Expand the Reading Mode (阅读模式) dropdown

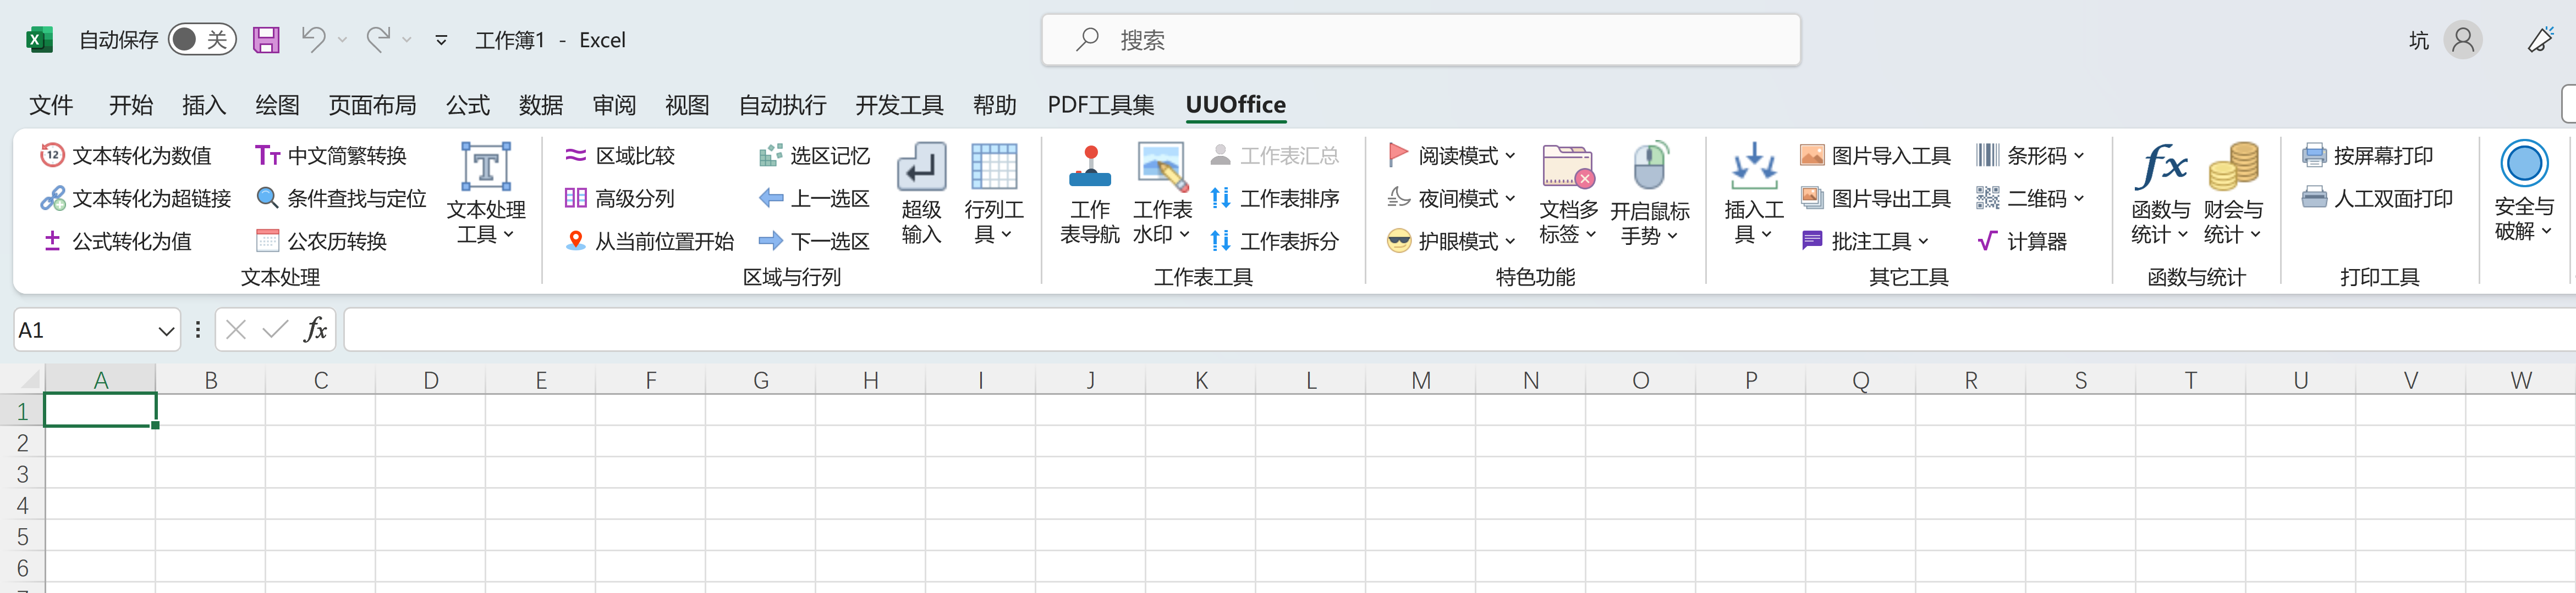coord(1510,156)
